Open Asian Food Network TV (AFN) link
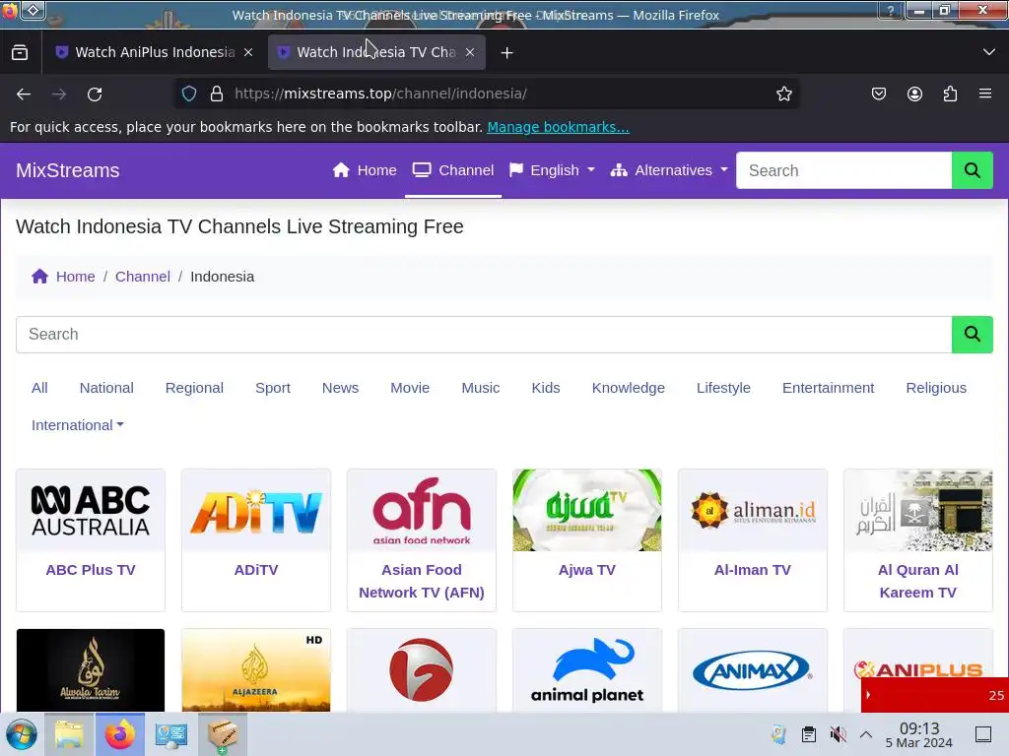 tap(422, 581)
